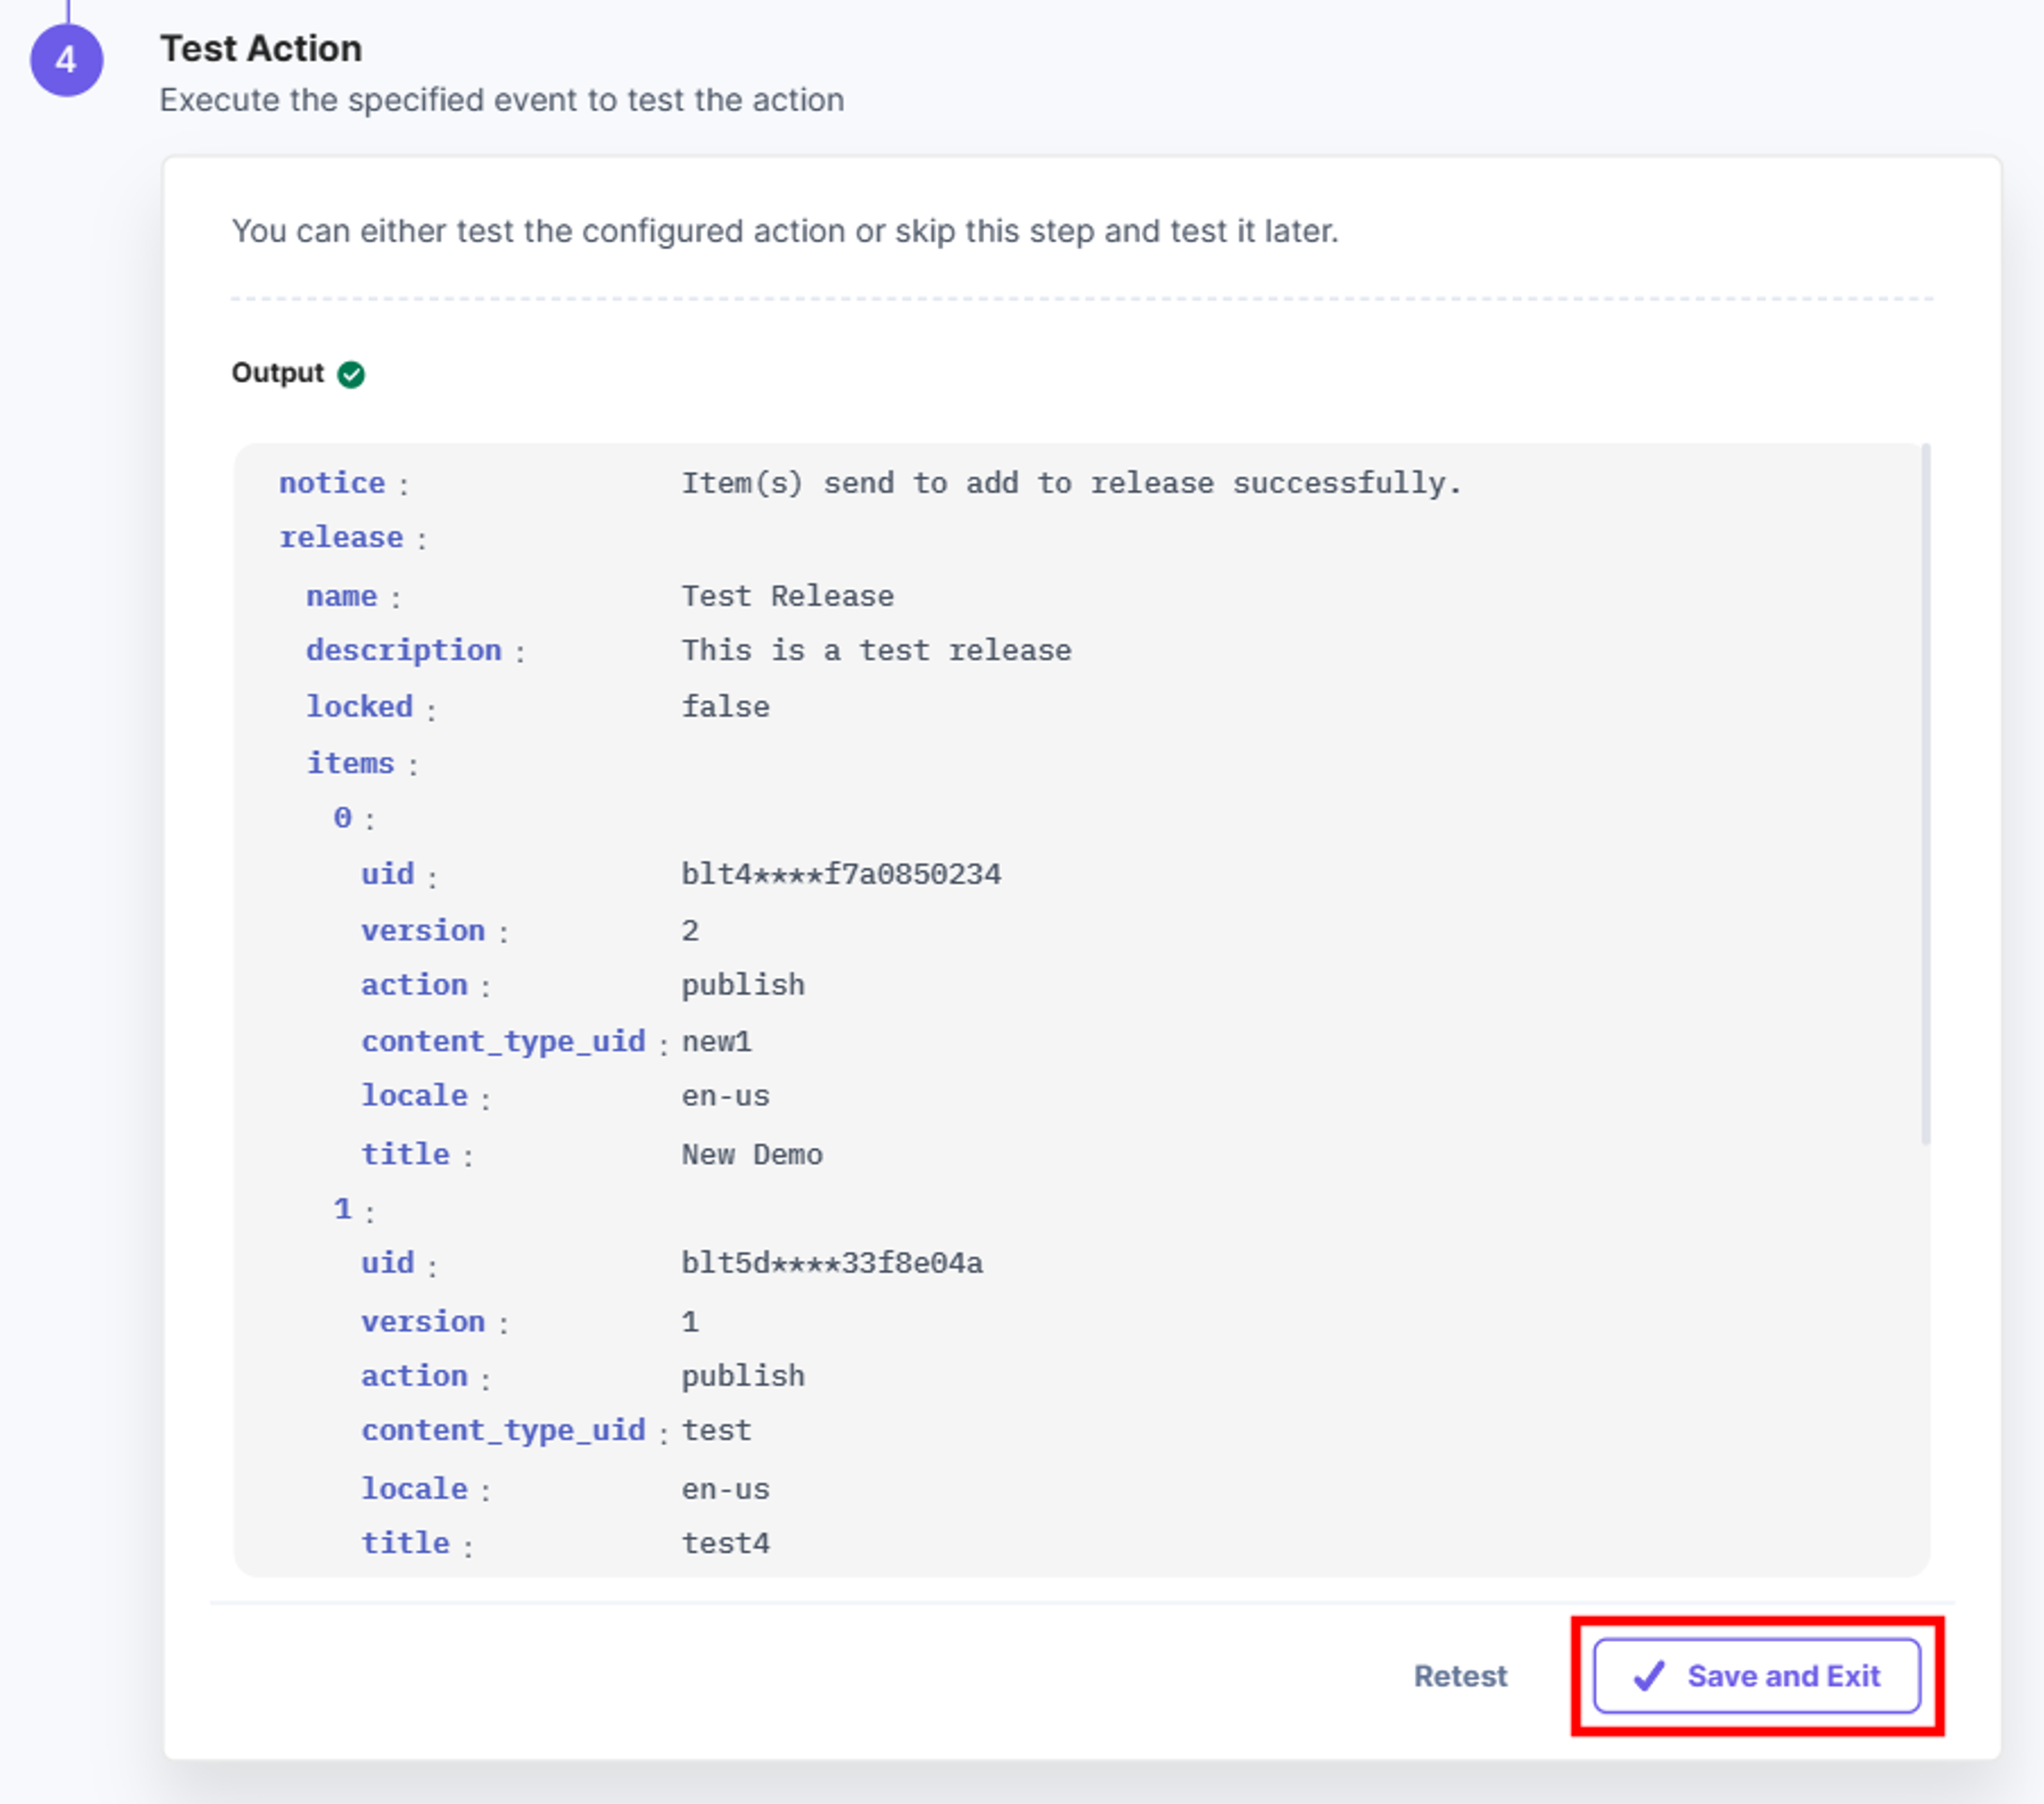The image size is (2044, 1804).
Task: Click the 'notice' key
Action: (x=332, y=483)
